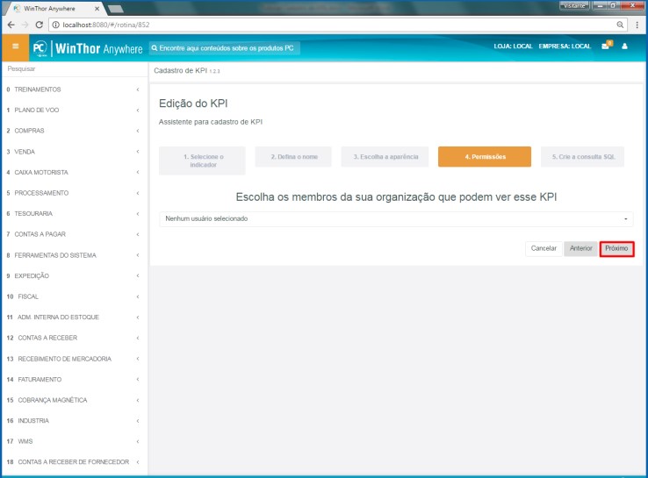Open the INDUSTRIA menu item
The image size is (648, 478).
pos(74,421)
